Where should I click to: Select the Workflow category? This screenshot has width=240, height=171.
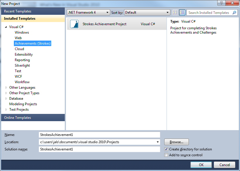(x=22, y=82)
